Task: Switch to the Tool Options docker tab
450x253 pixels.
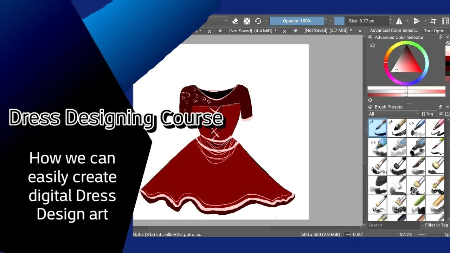Action: 436,31
